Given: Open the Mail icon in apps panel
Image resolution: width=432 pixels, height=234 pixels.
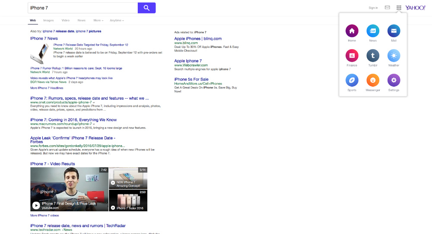Looking at the screenshot, I should (x=394, y=31).
